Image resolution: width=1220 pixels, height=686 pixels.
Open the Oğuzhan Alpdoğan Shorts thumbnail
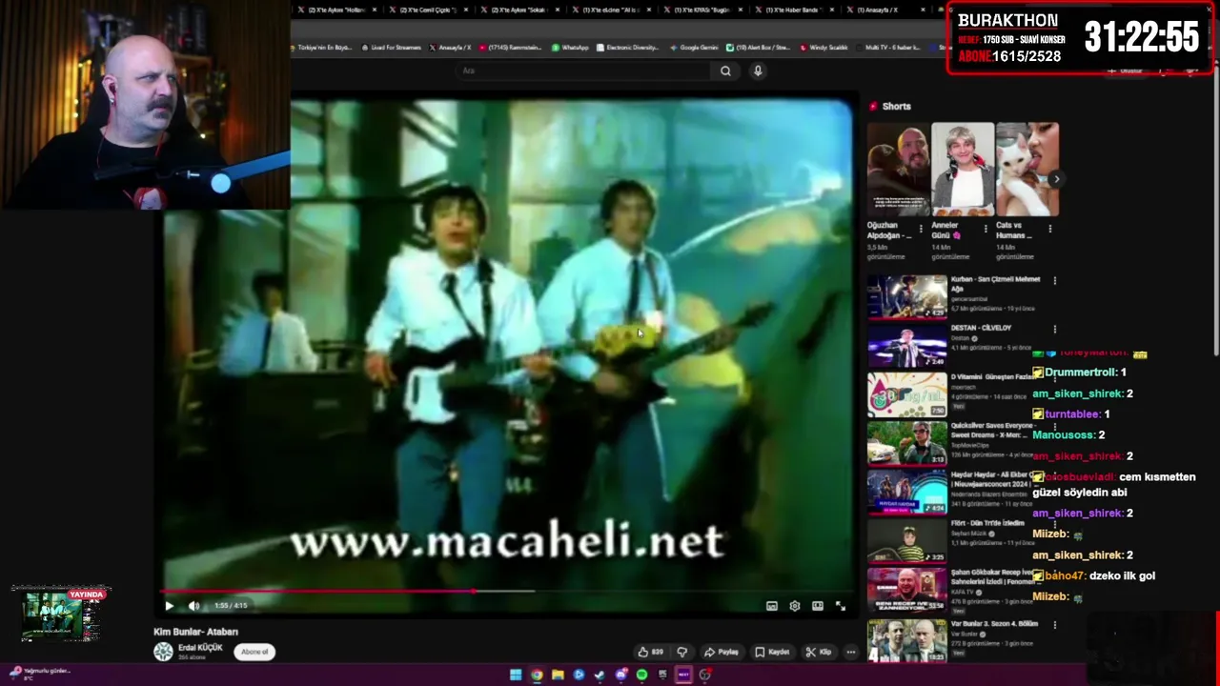[x=898, y=170]
